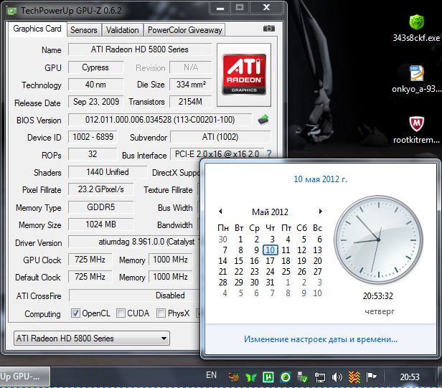The image size is (442, 388).
Task: Click the green butterfly tray icon
Action: tap(250, 377)
